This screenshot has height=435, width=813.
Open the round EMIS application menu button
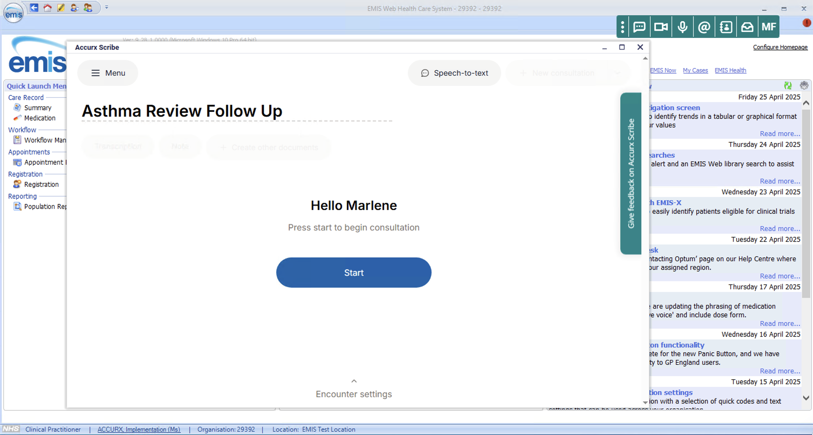13,13
